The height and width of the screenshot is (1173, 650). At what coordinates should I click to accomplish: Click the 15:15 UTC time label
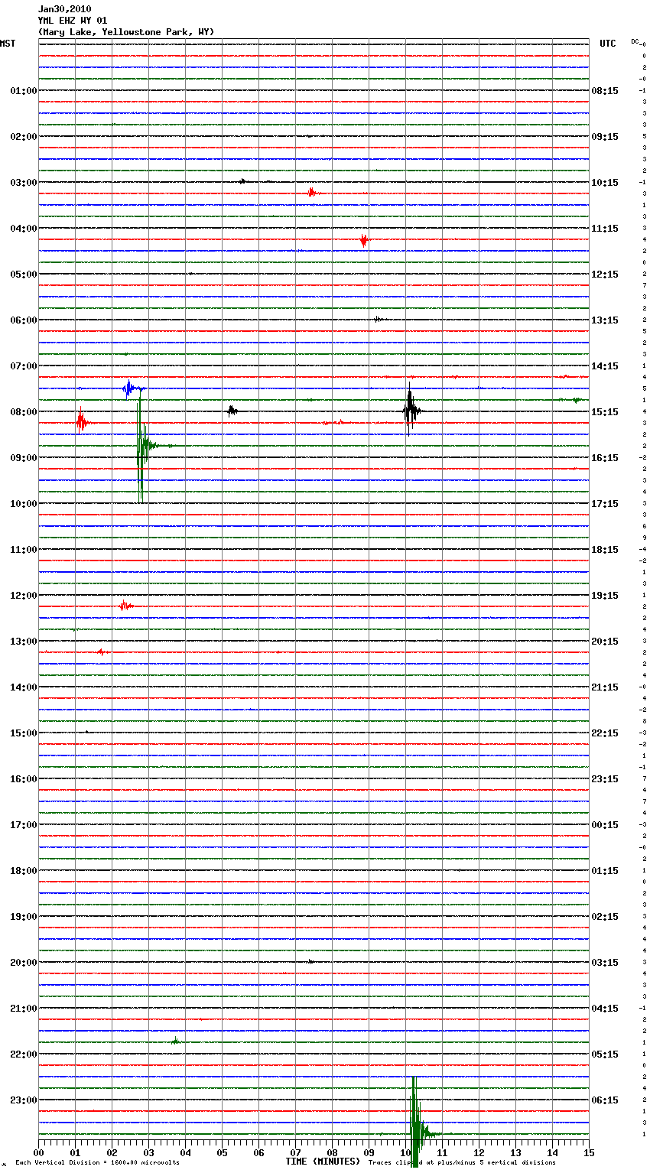605,412
